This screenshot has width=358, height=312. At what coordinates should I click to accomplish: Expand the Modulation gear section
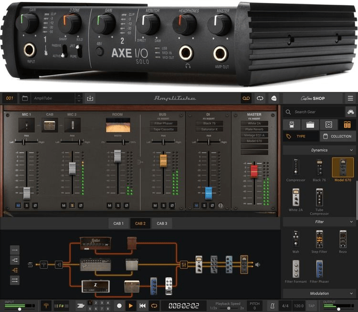click(x=351, y=293)
